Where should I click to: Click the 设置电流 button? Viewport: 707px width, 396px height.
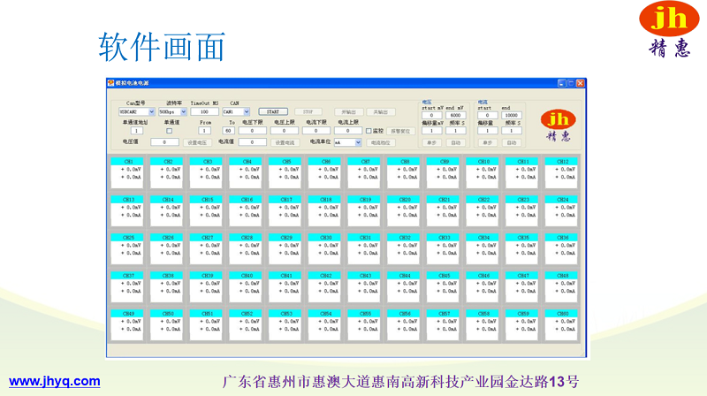285,141
